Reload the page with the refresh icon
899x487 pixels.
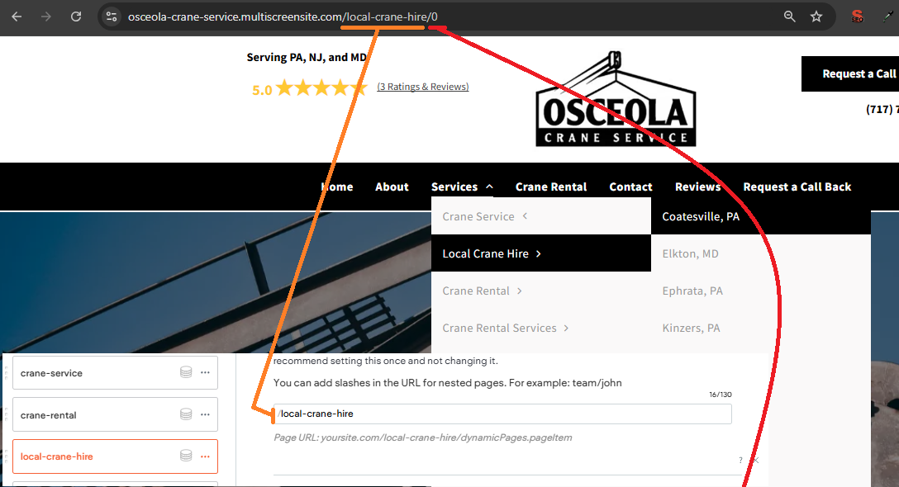[76, 17]
